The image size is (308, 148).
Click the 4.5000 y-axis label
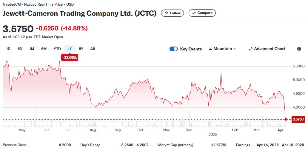pyautogui.click(x=298, y=94)
